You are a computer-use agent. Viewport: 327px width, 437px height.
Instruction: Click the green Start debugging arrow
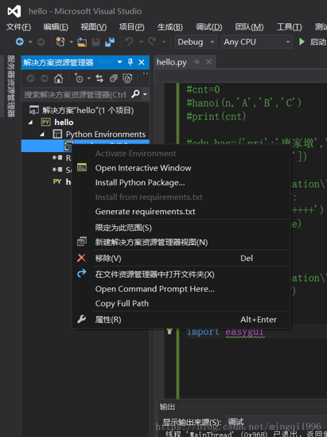[x=302, y=42]
